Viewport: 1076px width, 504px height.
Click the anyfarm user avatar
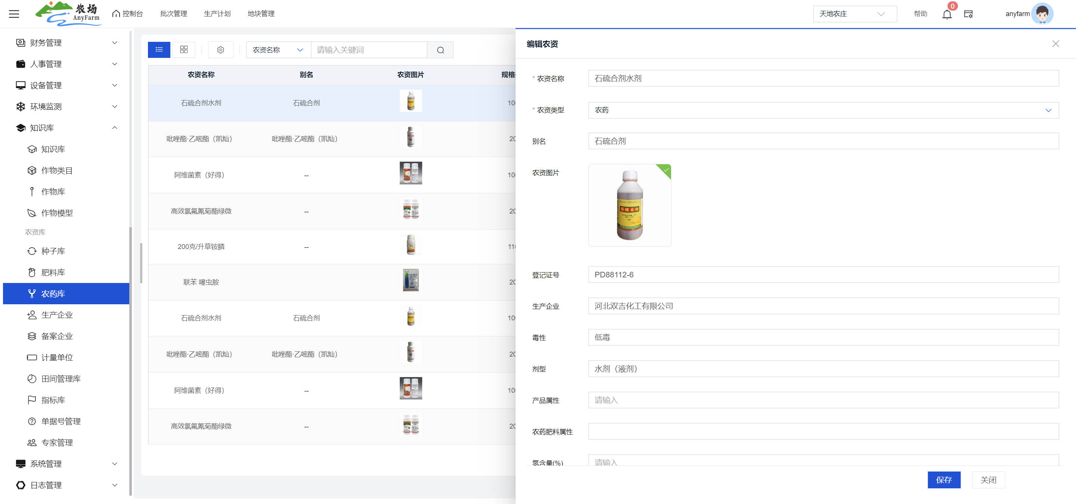point(1042,14)
